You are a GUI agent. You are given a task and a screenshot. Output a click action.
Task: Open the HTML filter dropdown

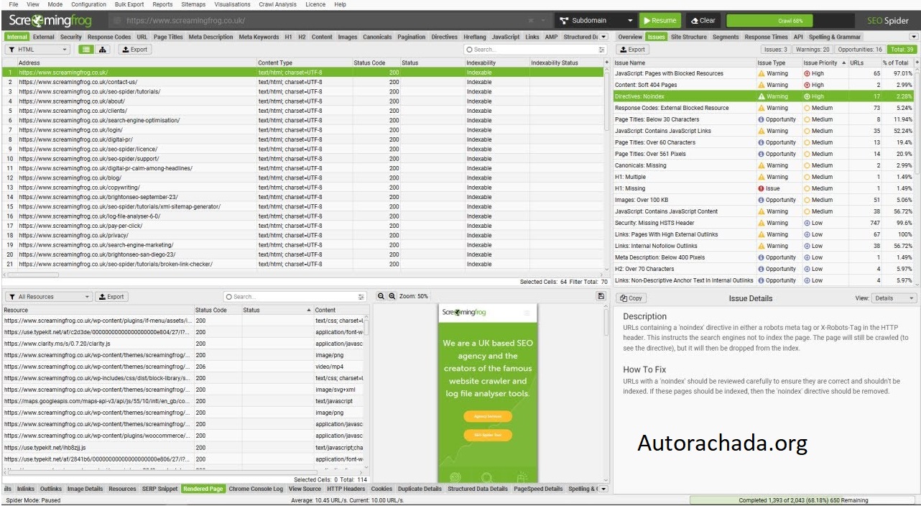[x=37, y=50]
